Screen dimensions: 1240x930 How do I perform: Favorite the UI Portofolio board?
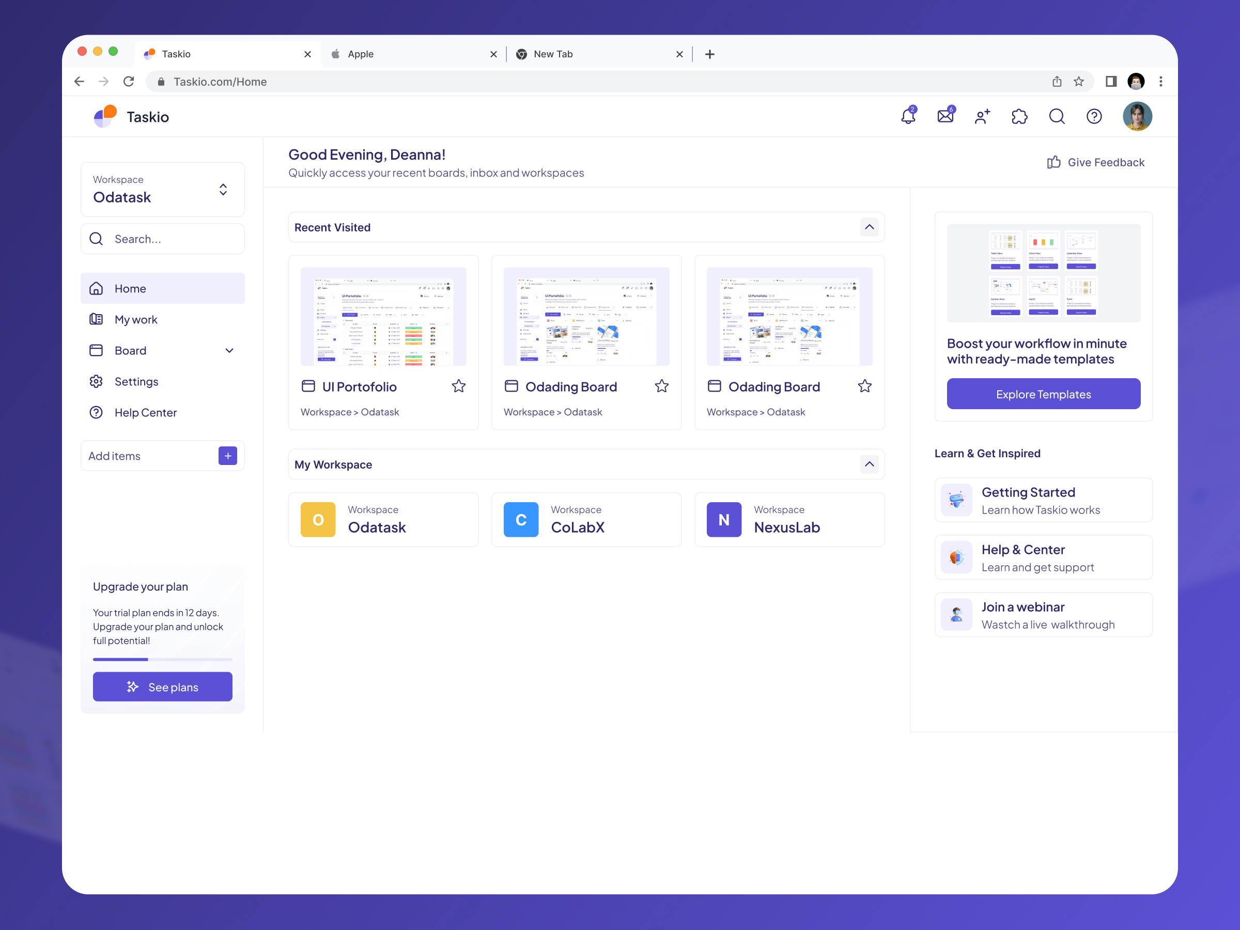click(x=459, y=385)
